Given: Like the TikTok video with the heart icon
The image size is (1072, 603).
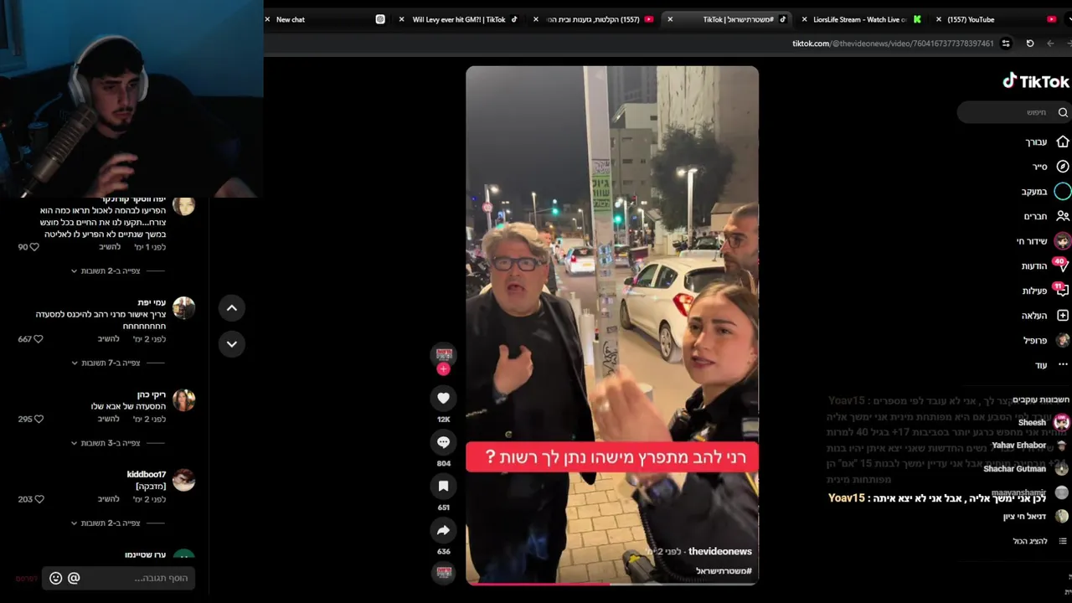Looking at the screenshot, I should point(443,398).
